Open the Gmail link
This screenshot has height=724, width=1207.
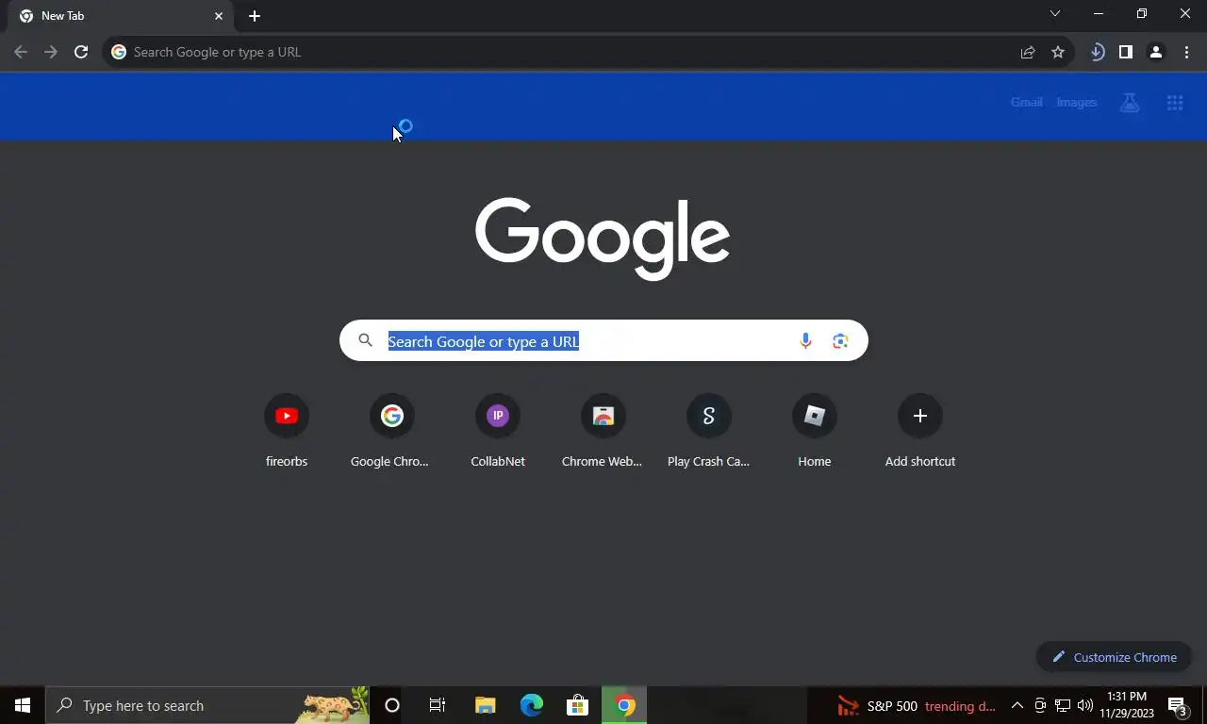pos(1026,102)
